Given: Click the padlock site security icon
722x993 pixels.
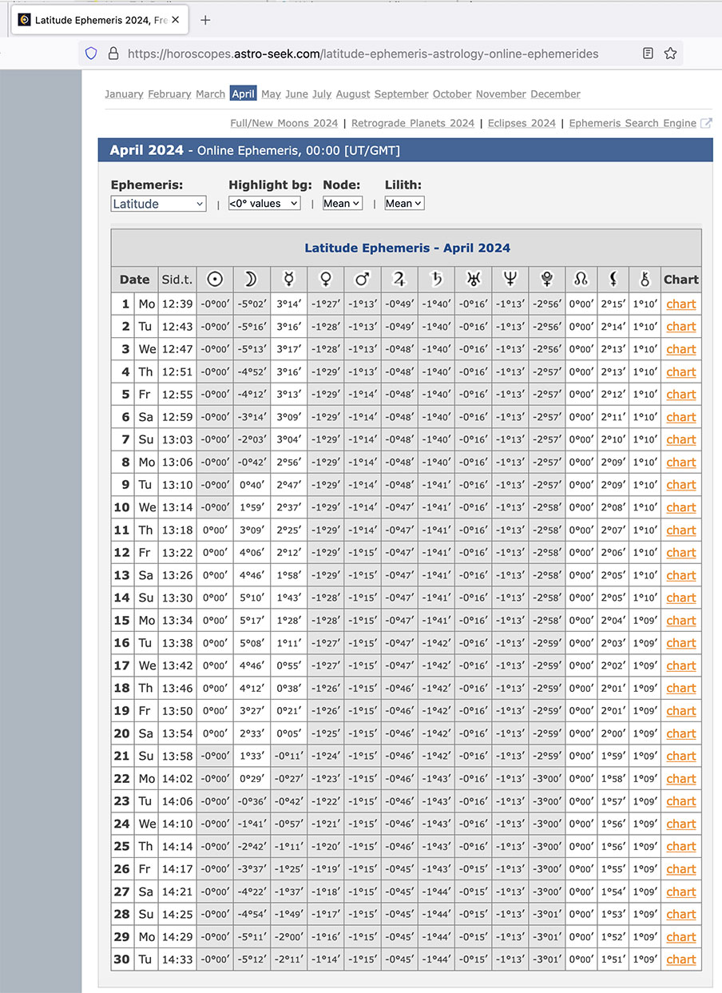Looking at the screenshot, I should 113,54.
